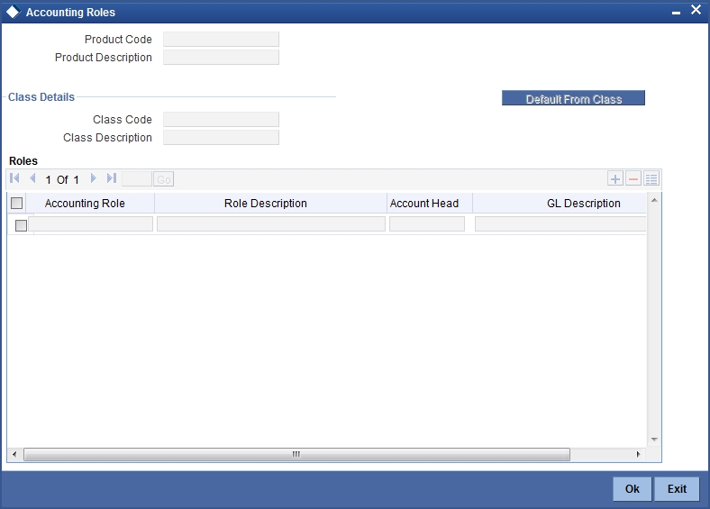Open single record view of Roles

pyautogui.click(x=651, y=179)
